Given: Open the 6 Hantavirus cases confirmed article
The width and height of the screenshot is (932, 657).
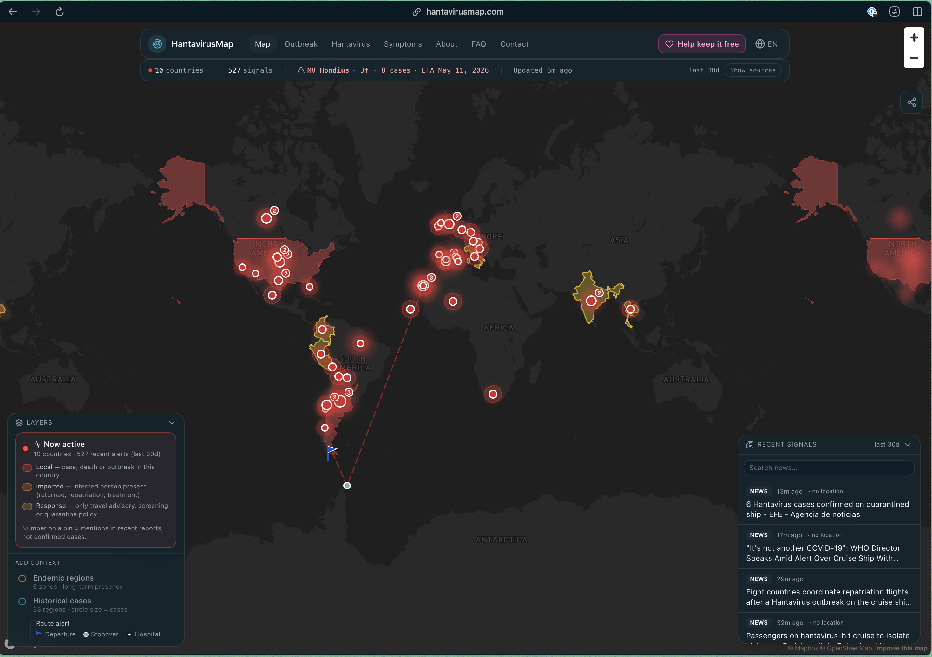Looking at the screenshot, I should point(829,503).
